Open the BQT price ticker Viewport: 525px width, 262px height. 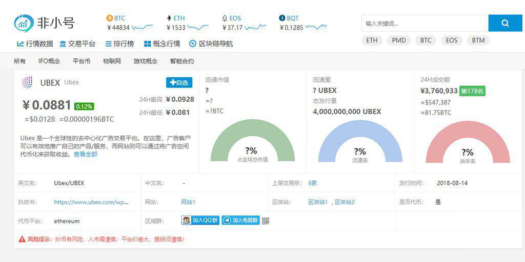tap(302, 23)
